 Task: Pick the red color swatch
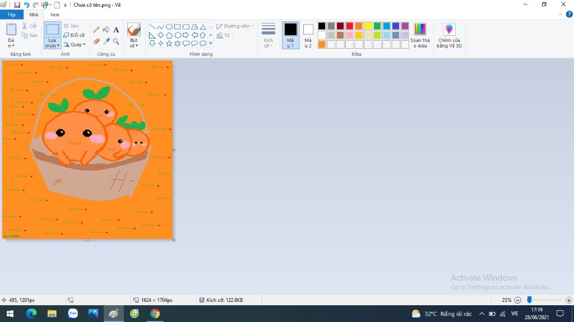coord(350,26)
